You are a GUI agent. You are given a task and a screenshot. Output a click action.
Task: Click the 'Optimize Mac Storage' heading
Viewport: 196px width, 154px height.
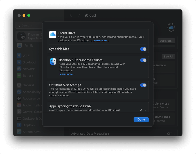(65, 85)
